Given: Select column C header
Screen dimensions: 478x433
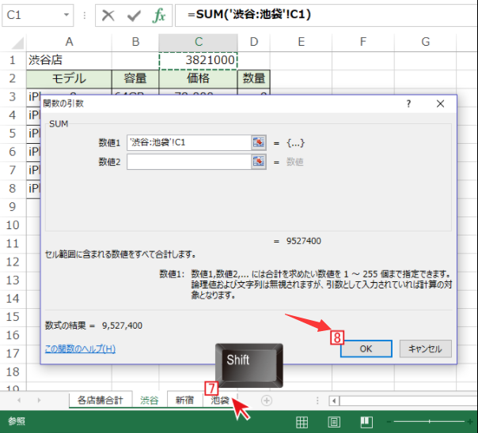Looking at the screenshot, I should [x=198, y=42].
